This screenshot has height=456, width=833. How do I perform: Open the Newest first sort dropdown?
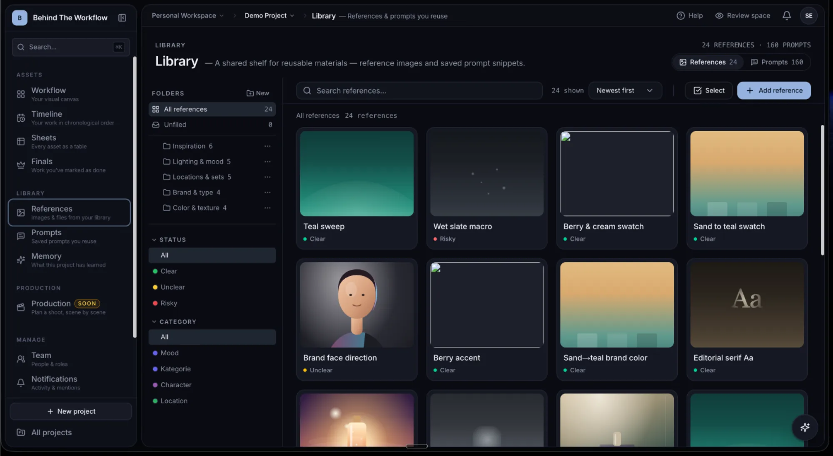pos(625,90)
